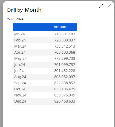Viewport: 115px width, 127px height.
Task: Select the Jun.24 row label
Action: click(20, 65)
